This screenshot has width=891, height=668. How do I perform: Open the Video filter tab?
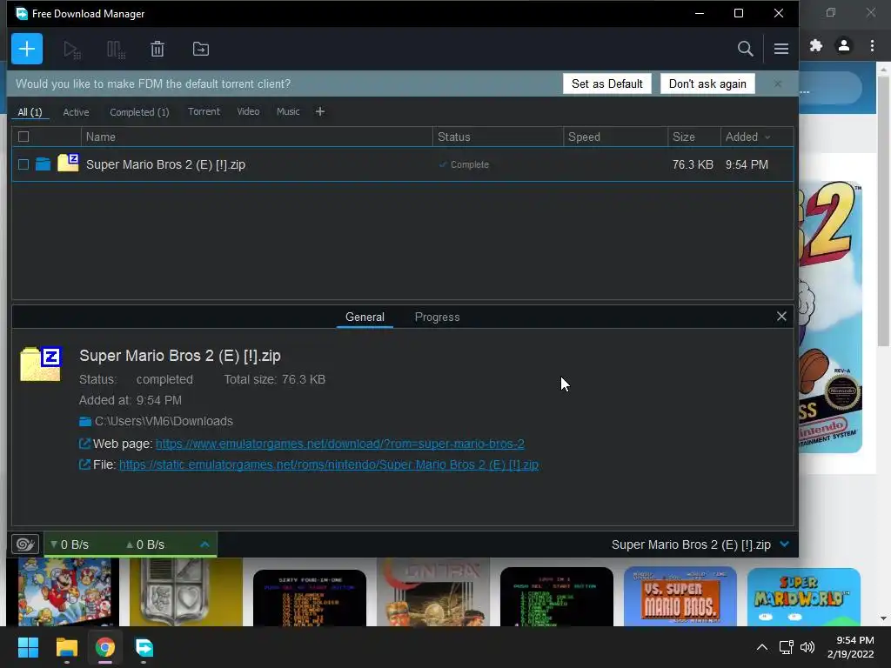coord(248,111)
